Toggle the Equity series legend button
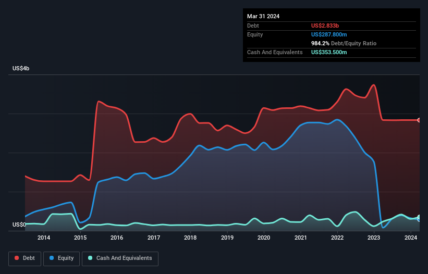Viewport: 428px width, 274px height. click(62, 258)
